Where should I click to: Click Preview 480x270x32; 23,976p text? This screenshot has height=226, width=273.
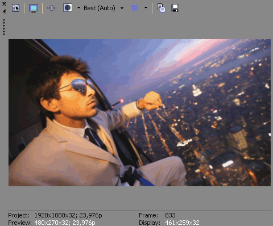(52, 223)
